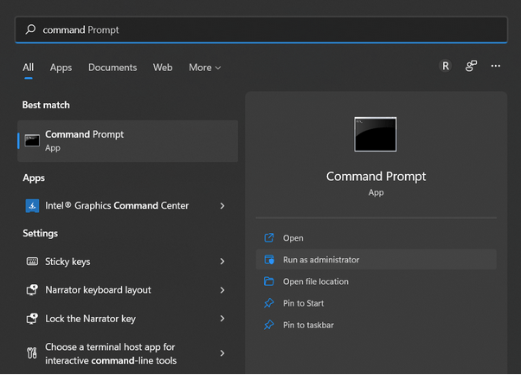521x375 pixels.
Task: Open the Sticky keys setting
Action: tap(127, 262)
